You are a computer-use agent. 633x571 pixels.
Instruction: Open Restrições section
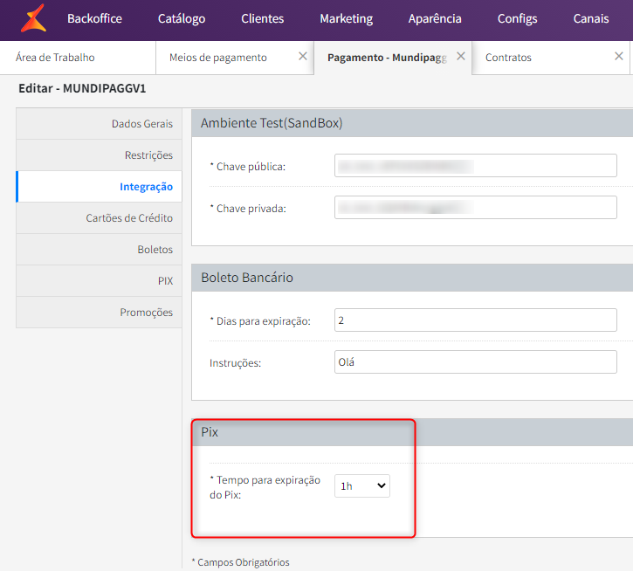[x=99, y=155]
